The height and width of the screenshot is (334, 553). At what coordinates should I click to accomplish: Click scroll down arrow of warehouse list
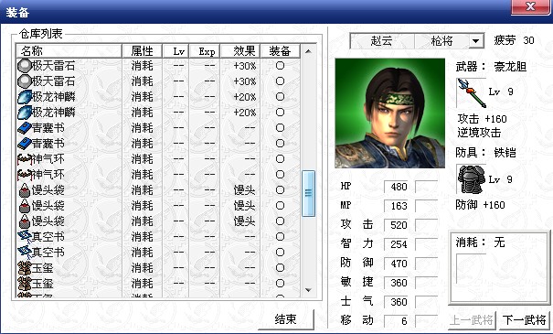[308, 290]
